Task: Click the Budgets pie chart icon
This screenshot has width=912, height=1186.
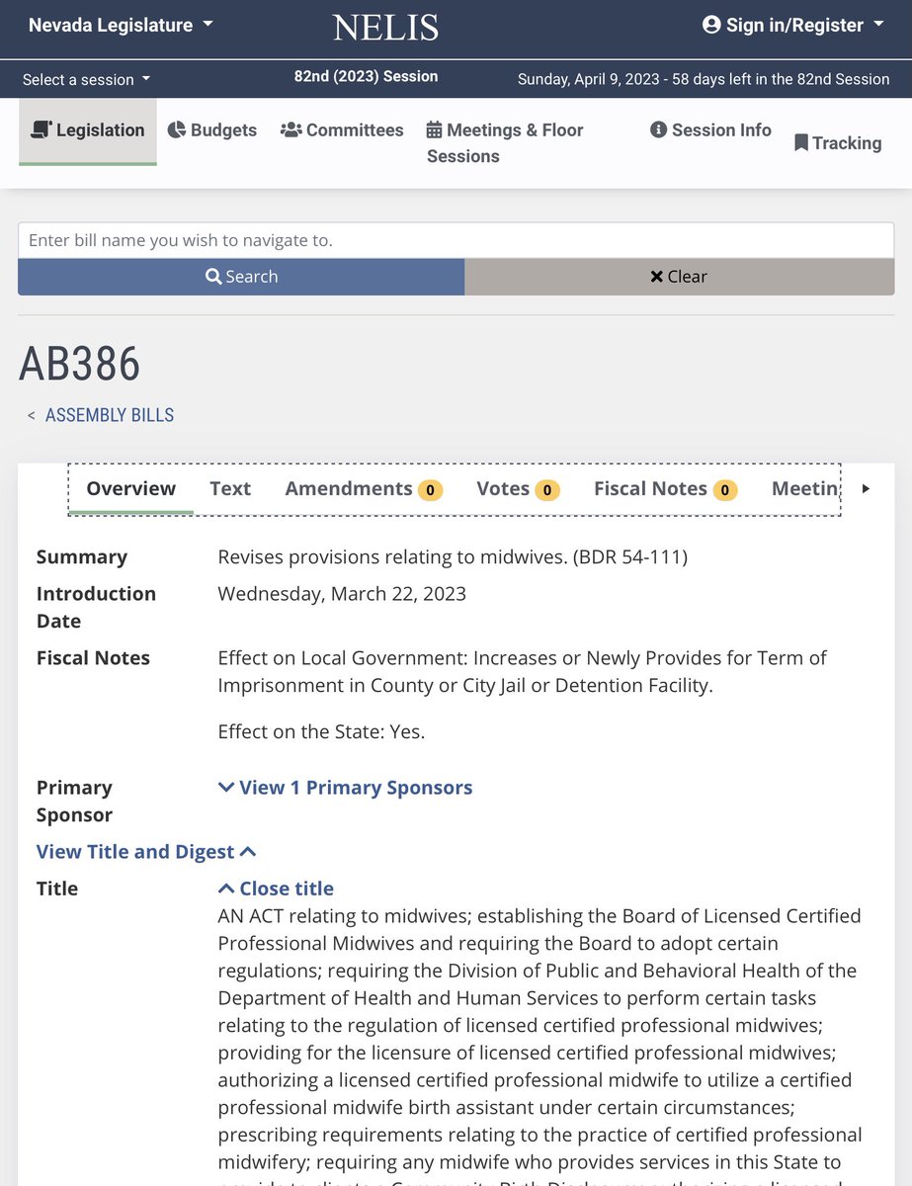Action: (177, 129)
